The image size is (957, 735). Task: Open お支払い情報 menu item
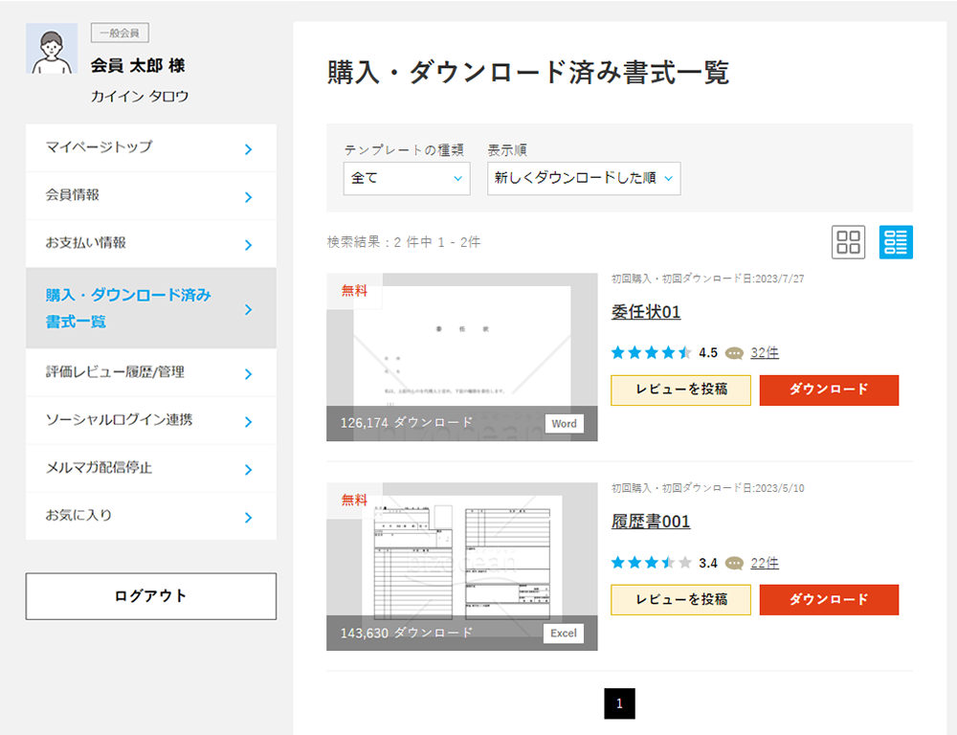click(151, 244)
